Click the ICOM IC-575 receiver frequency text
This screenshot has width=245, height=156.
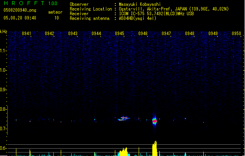coord(156,14)
